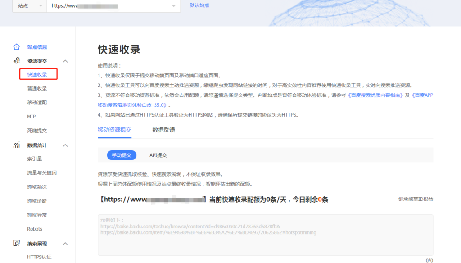Viewport: 461px width, 263px height.
Task: Open 流量与关键词 in the sidebar
Action: 42,173
